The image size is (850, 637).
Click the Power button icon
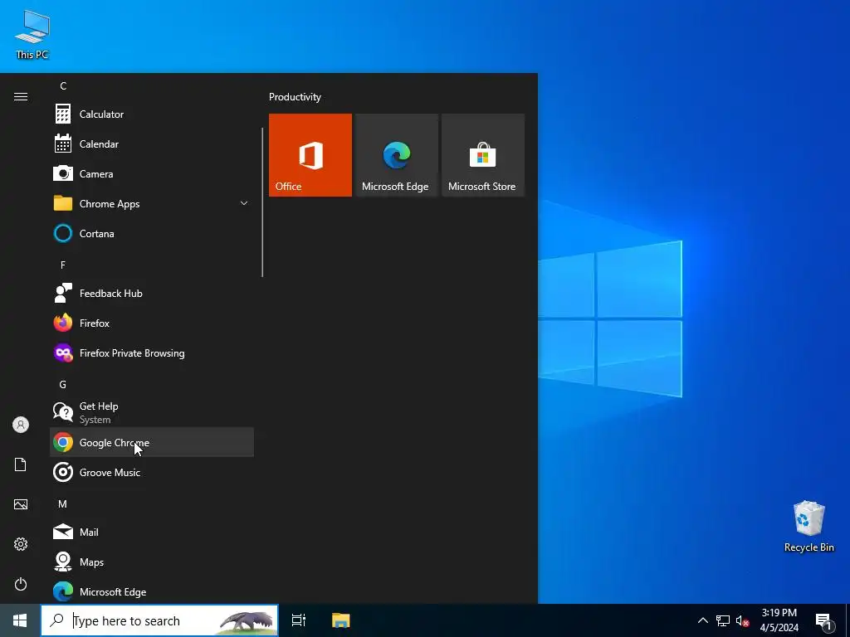21,584
